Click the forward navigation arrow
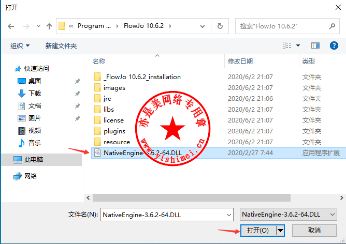Screen dimensions: 346x244 click(26, 26)
